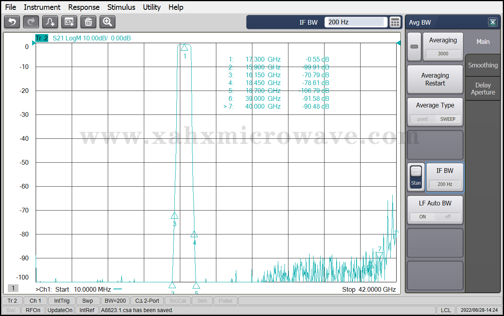The height and width of the screenshot is (316, 504).
Task: Click the S21 LogM trace title
Action: pos(92,38)
